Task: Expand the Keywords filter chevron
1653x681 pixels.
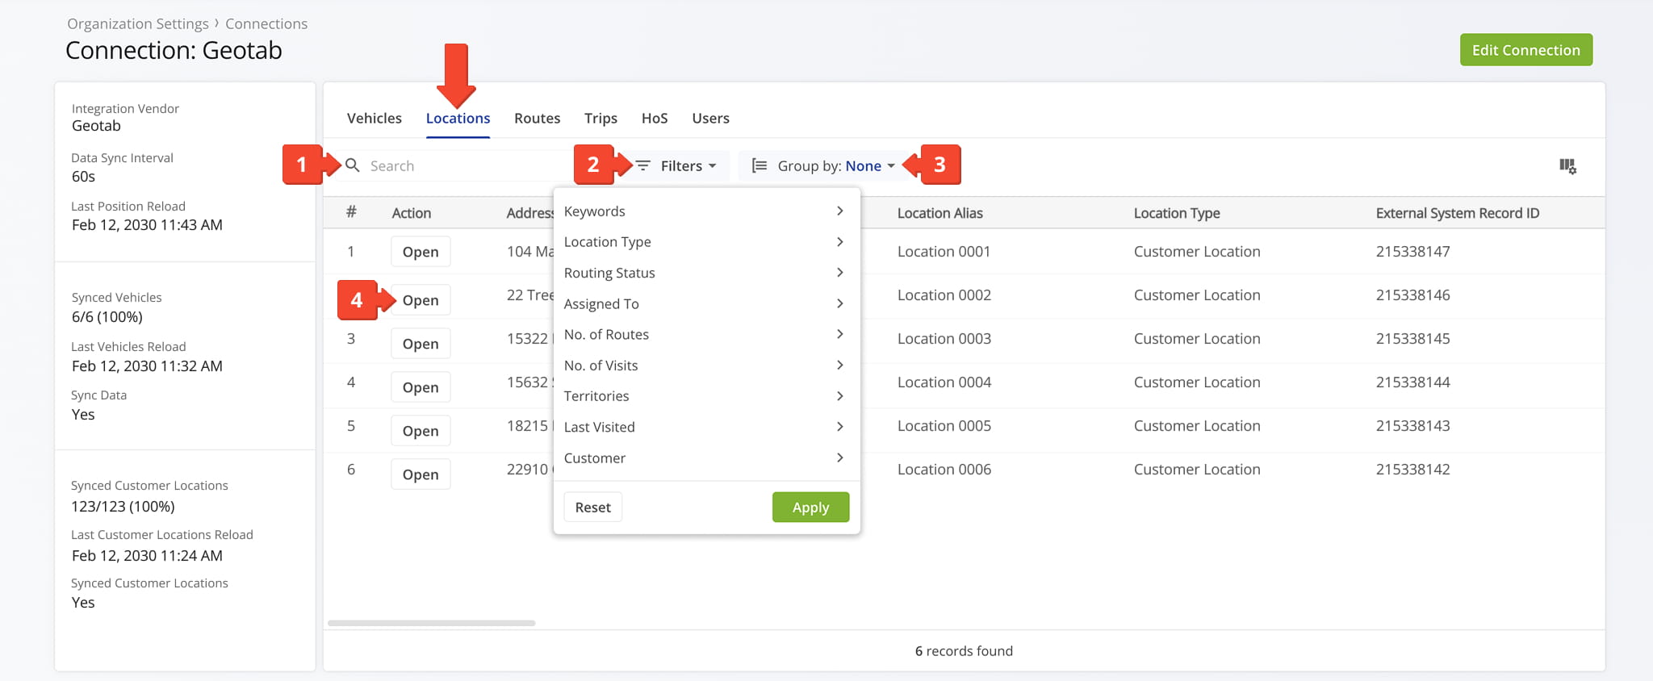Action: [x=839, y=211]
